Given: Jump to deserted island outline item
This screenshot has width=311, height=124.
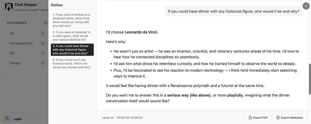Looking at the screenshot, I should pyautogui.click(x=72, y=20).
